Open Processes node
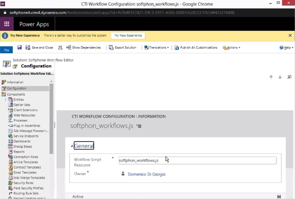 coord(20,120)
